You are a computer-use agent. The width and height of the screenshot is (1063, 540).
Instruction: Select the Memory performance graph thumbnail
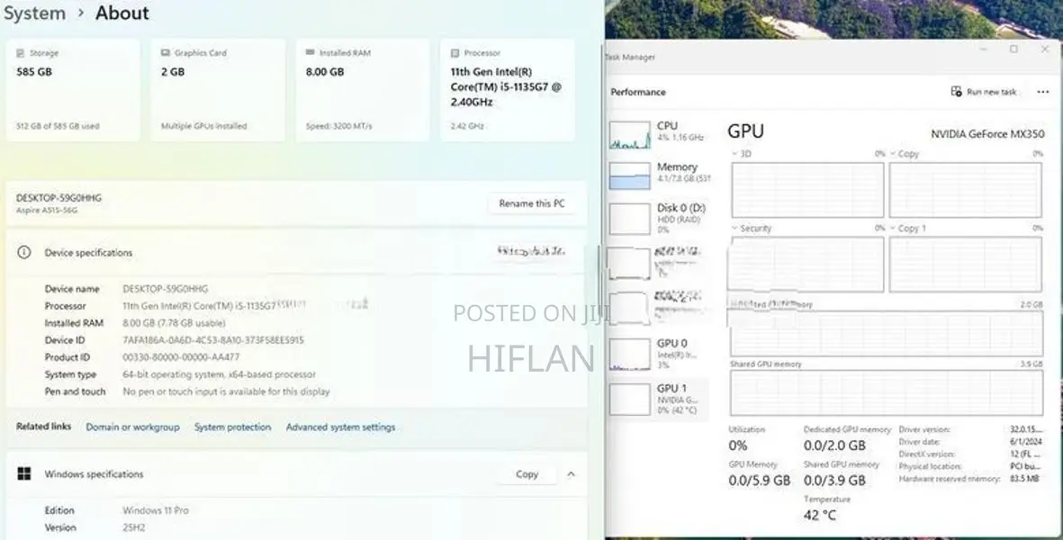coord(630,176)
